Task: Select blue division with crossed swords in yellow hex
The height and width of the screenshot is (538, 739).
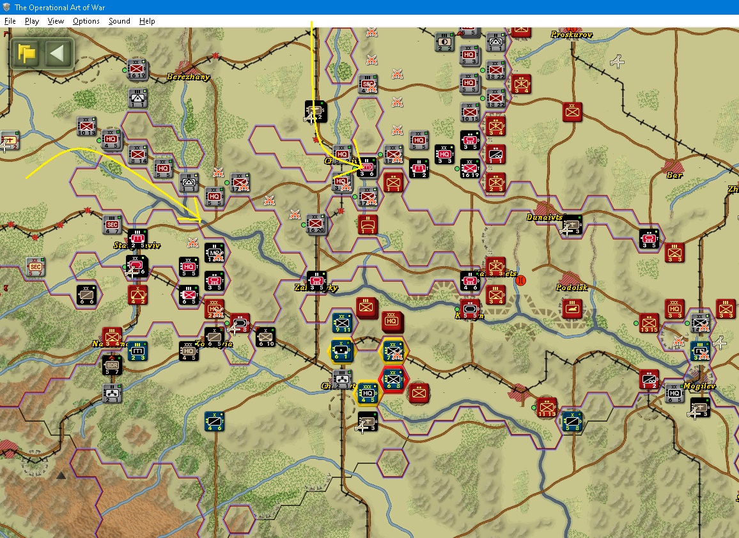Action: tap(393, 351)
